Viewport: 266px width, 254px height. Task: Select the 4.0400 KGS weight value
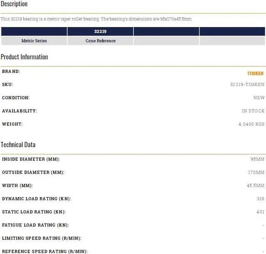click(251, 124)
